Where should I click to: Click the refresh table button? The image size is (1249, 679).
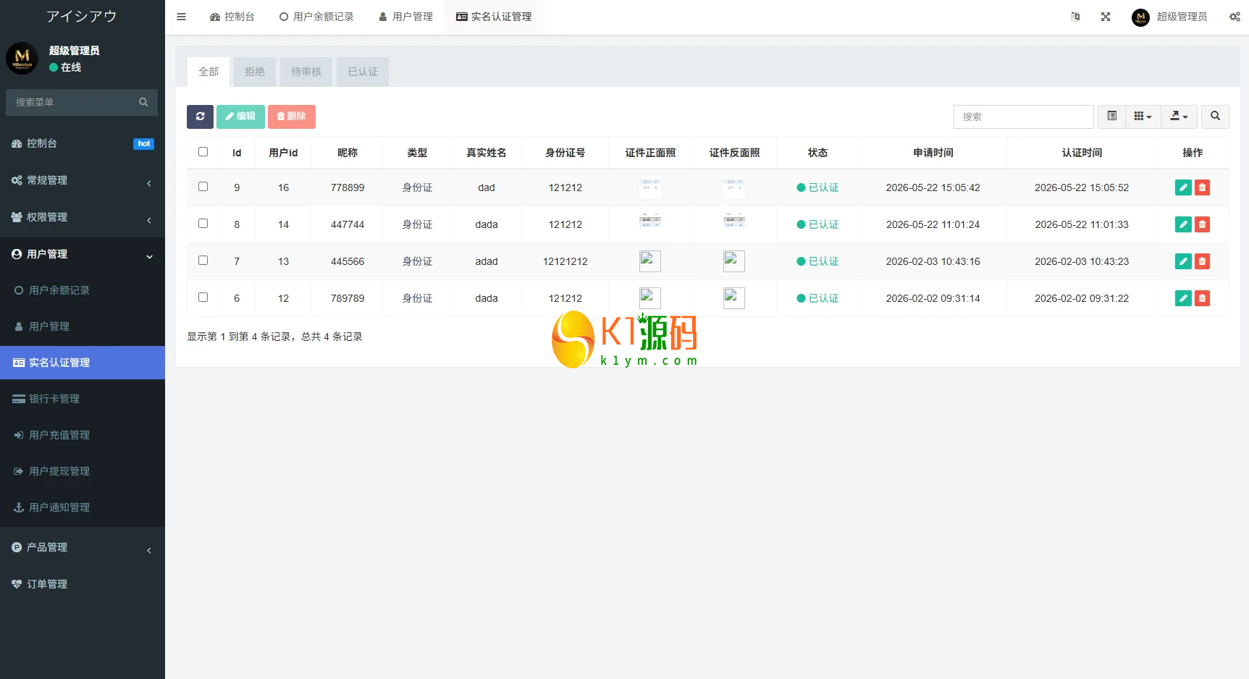point(200,117)
